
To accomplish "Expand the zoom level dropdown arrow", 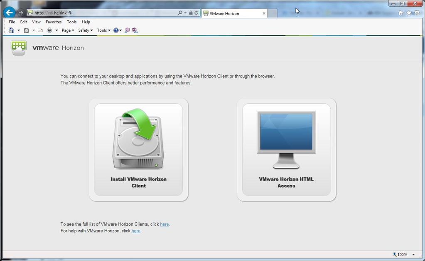I will click(414, 255).
